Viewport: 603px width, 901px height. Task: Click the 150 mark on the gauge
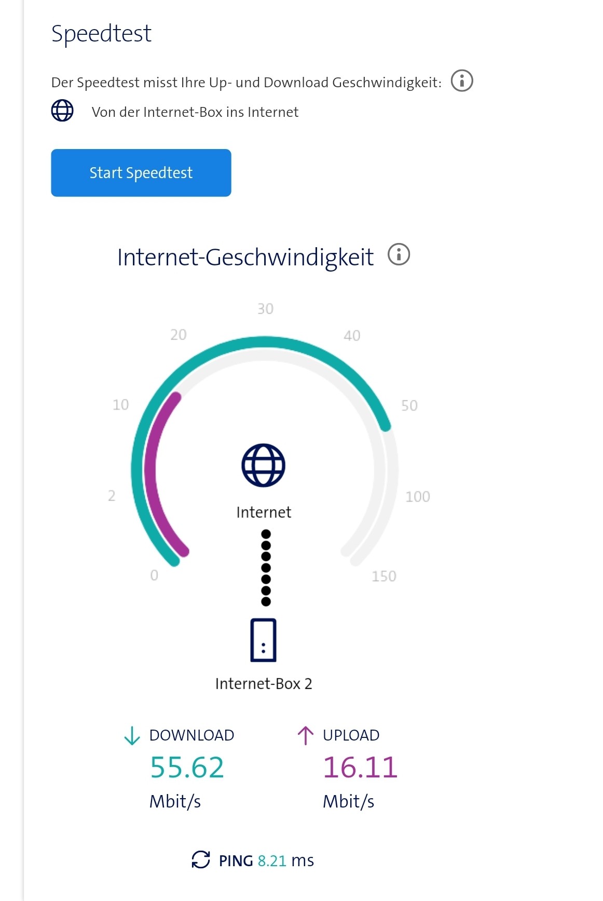click(x=383, y=576)
